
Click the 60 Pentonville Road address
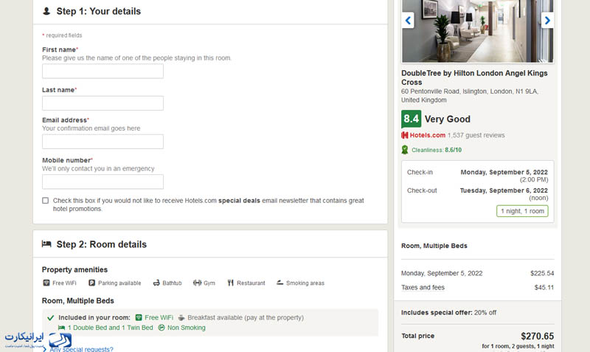click(x=470, y=96)
